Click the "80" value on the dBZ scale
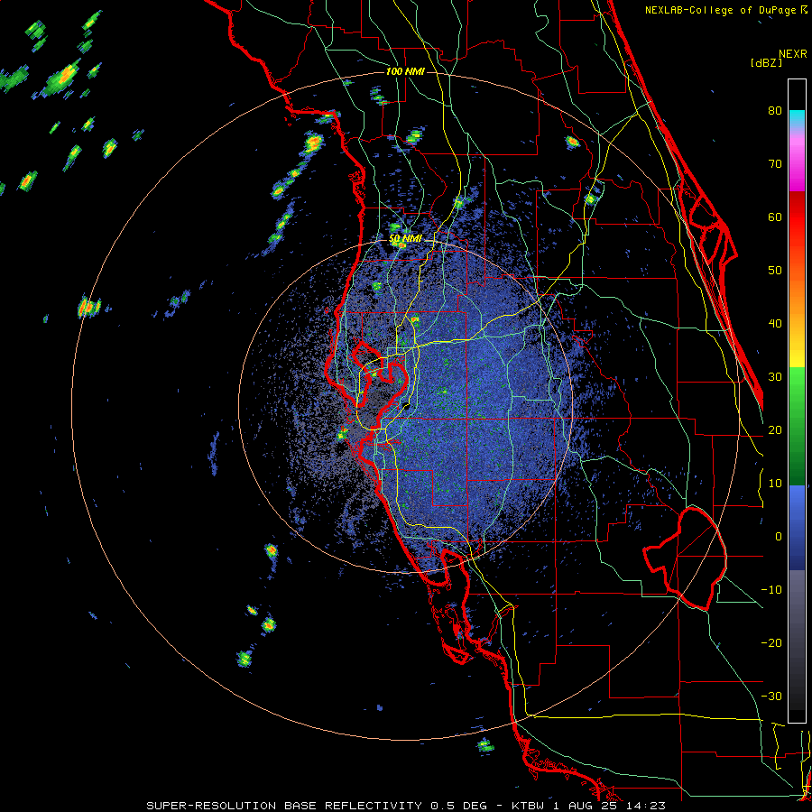The width and height of the screenshot is (812, 812). coord(775,111)
